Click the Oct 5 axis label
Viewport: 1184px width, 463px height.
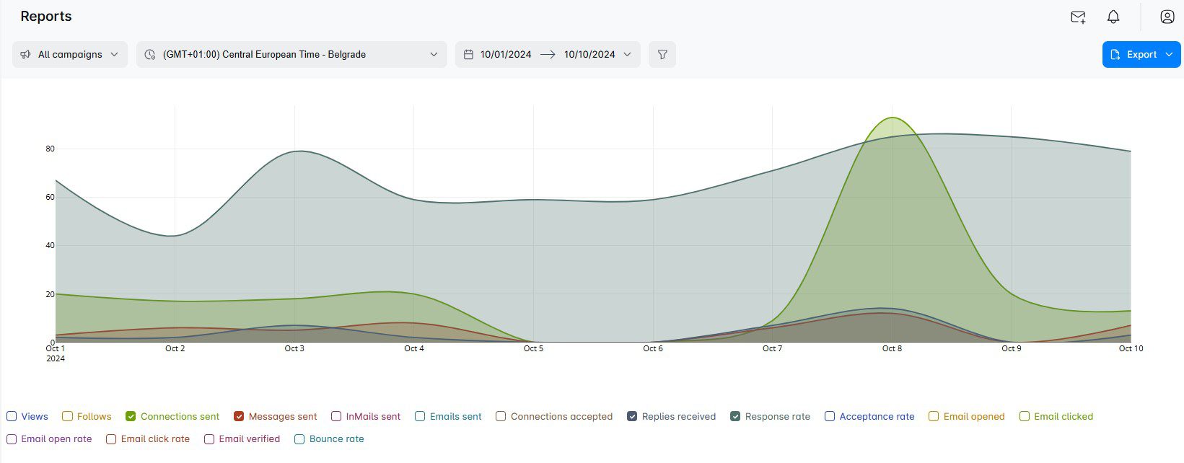[x=533, y=348]
